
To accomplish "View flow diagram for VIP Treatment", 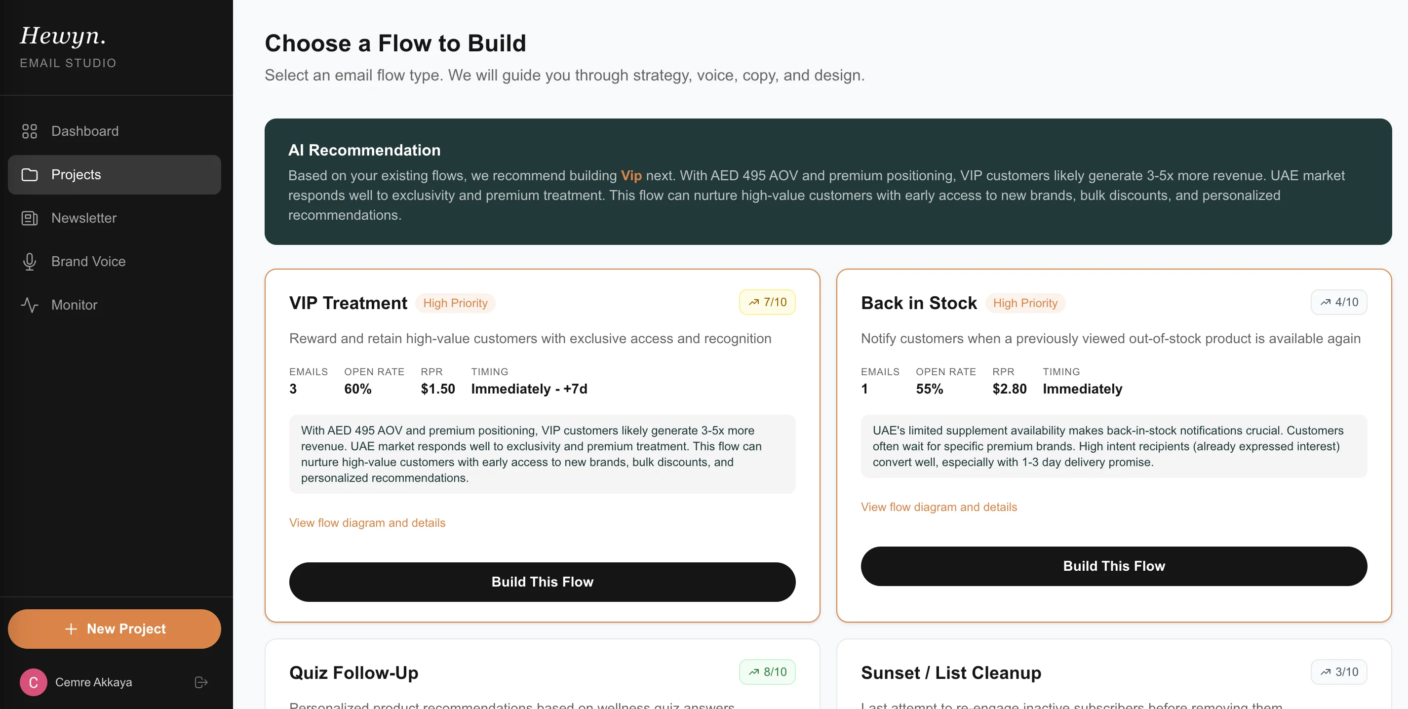I will tap(367, 522).
